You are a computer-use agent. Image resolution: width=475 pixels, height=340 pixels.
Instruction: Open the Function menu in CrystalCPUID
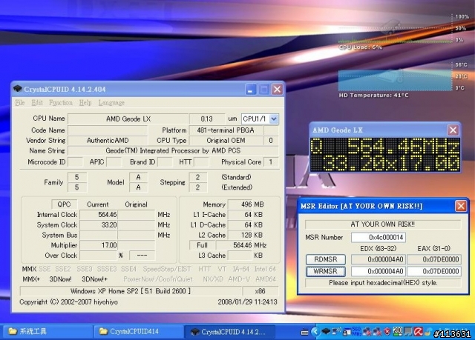(x=61, y=103)
